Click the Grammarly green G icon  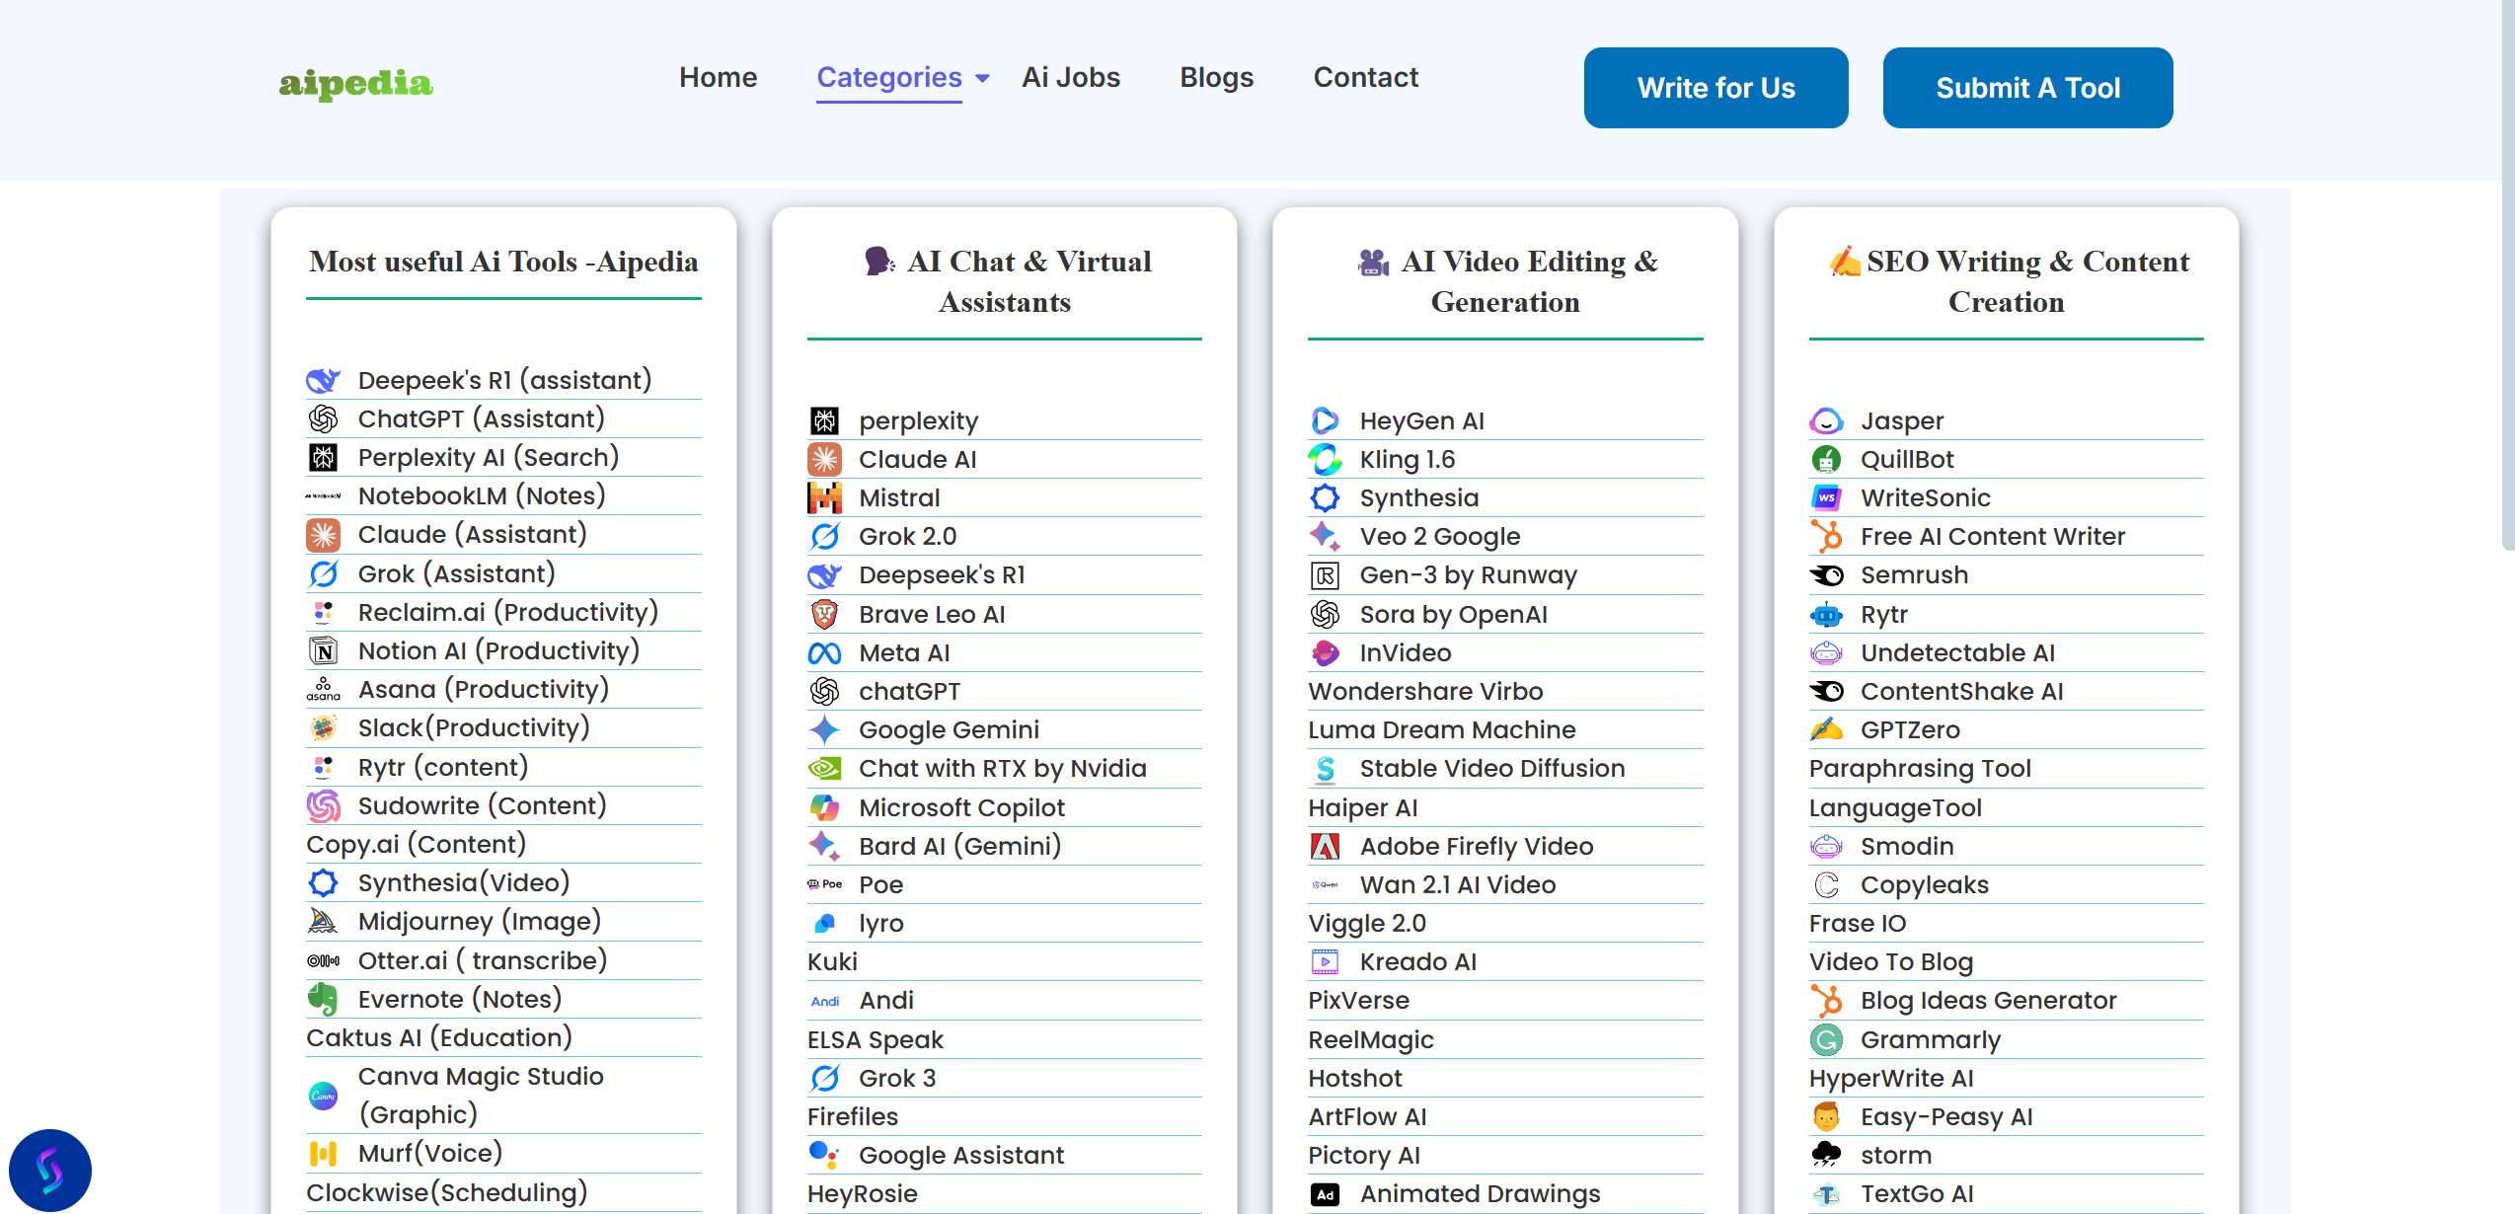coord(1826,1039)
